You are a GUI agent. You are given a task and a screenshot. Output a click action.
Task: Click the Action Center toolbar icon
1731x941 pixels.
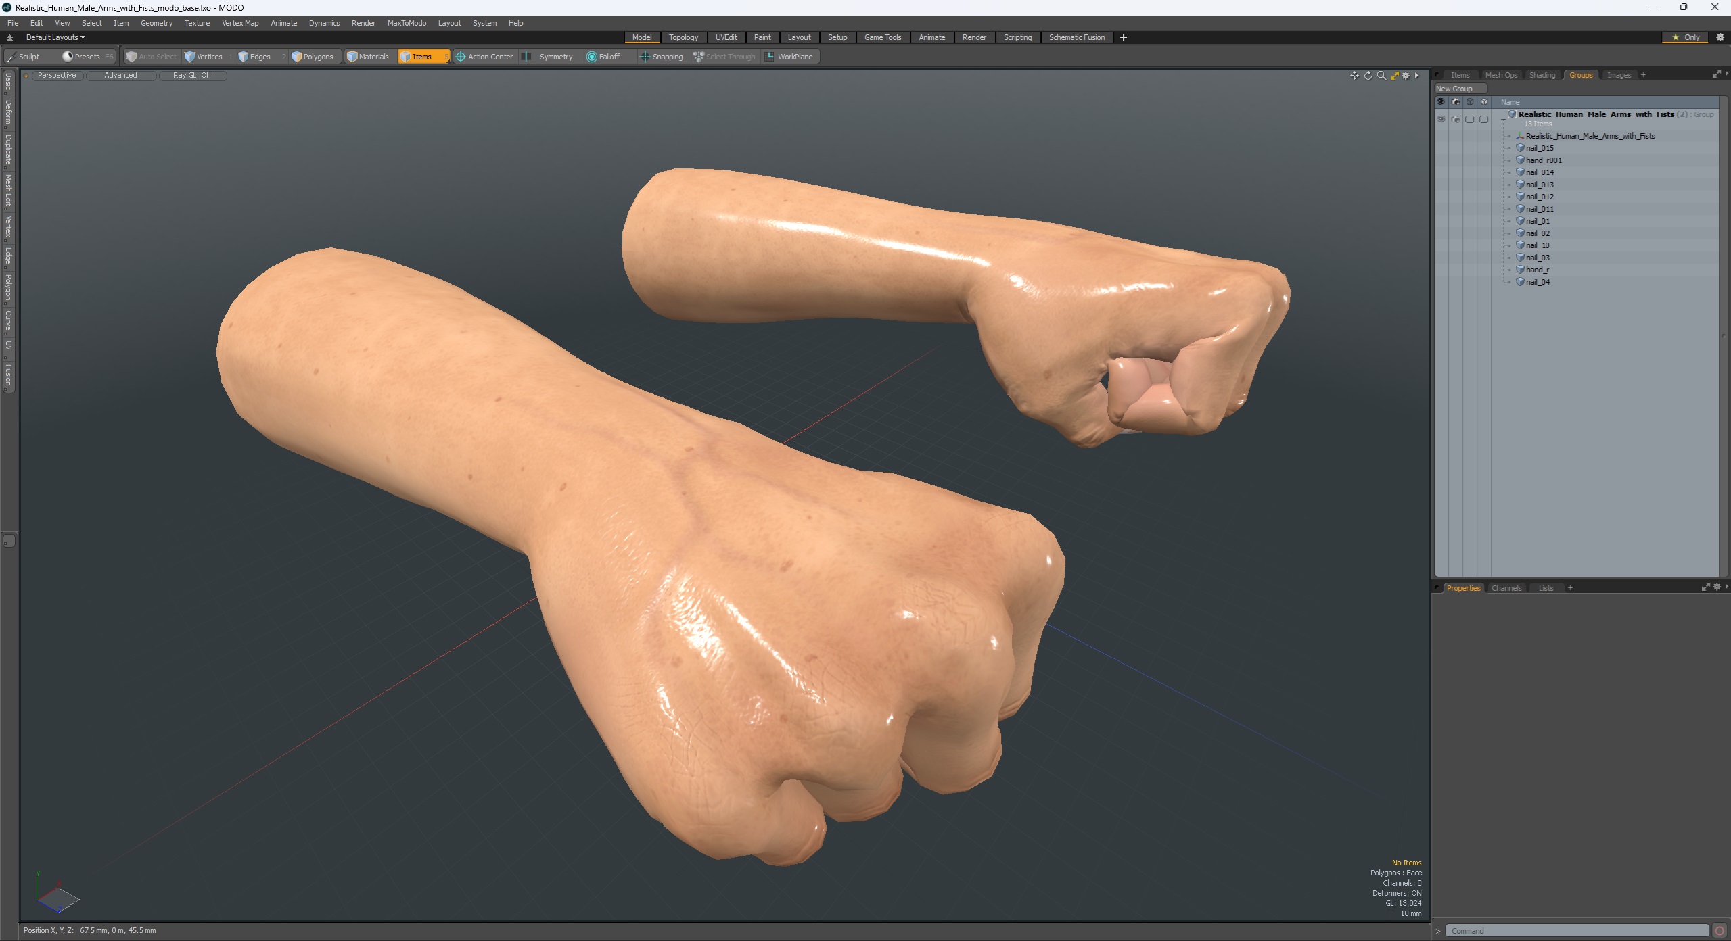coord(484,57)
